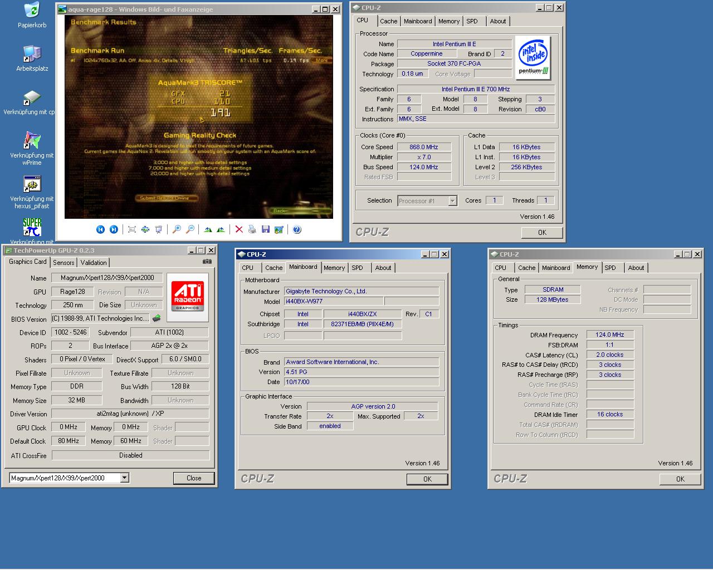Click memory Size value 128 MBytes
713x570 pixels.
click(553, 299)
